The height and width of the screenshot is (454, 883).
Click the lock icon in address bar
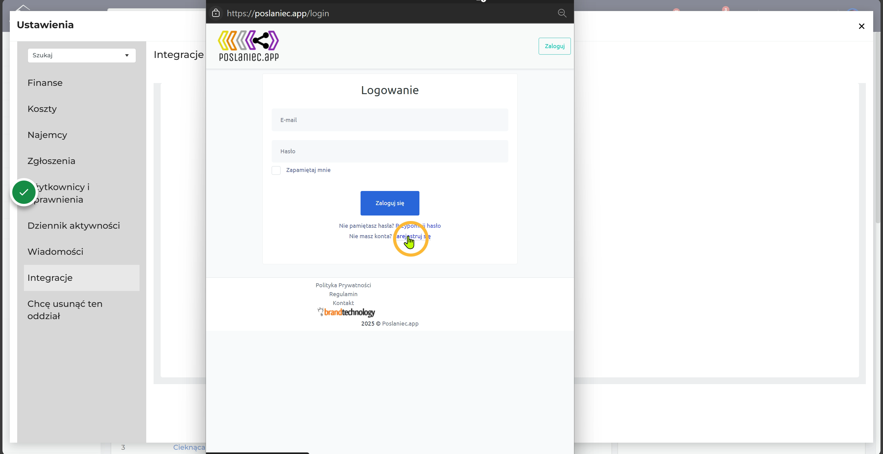tap(216, 13)
